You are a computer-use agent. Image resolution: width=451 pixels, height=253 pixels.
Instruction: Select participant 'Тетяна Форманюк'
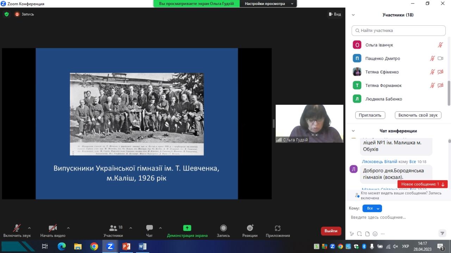click(383, 85)
